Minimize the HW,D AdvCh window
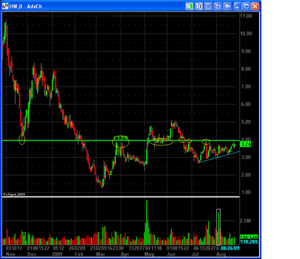This screenshot has width=300, height=259. [238, 6]
